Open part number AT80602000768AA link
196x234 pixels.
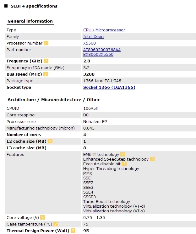(x=102, y=50)
